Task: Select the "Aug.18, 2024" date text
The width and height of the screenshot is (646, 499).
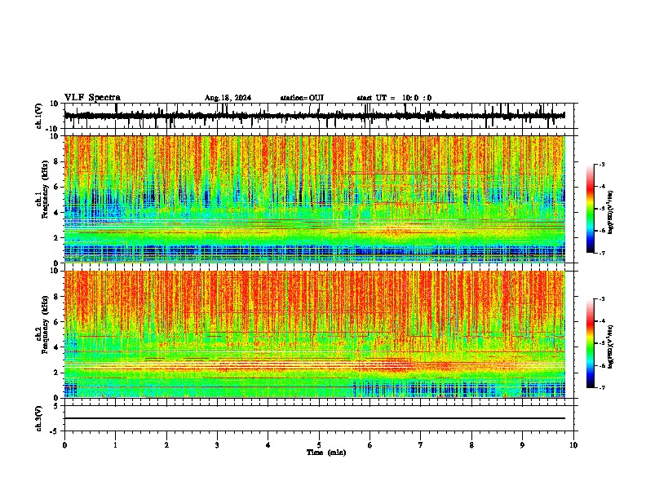Action: pyautogui.click(x=228, y=98)
